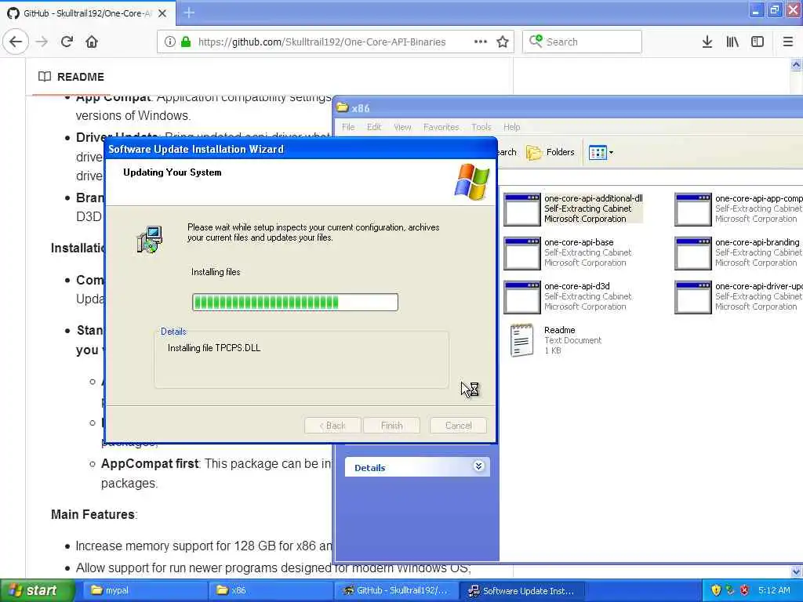This screenshot has width=803, height=602.
Task: Select one-core-api-app-compat cabinet icon
Action: (693, 209)
